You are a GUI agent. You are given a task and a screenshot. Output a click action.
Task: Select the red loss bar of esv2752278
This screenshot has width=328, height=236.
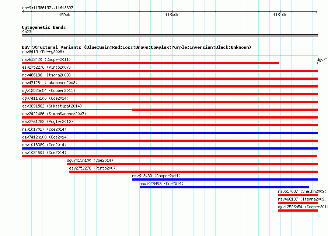coord(193,172)
